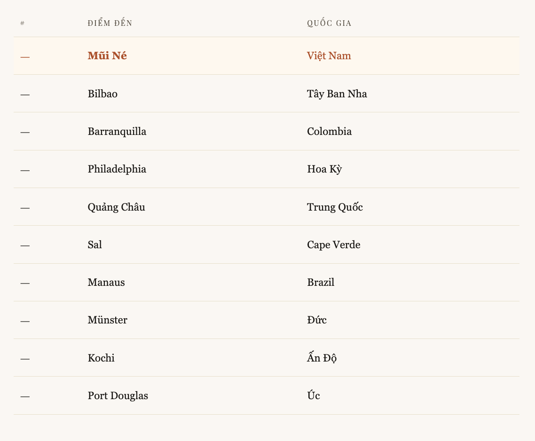Click the Quốc gia column header

click(329, 23)
